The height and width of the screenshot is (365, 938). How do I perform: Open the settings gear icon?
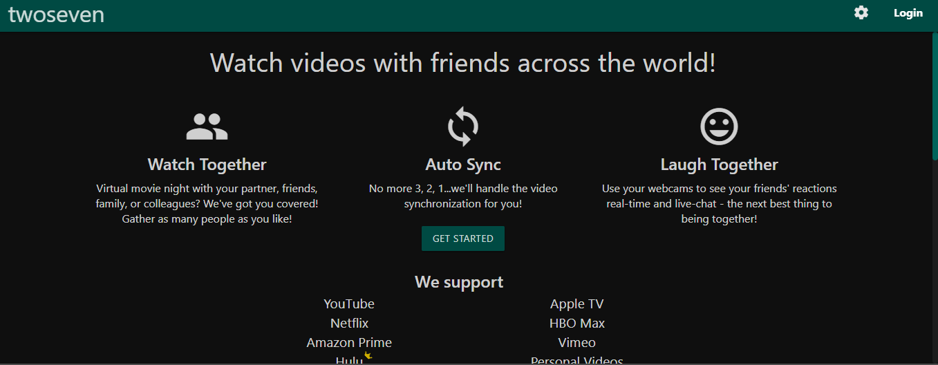pos(861,12)
